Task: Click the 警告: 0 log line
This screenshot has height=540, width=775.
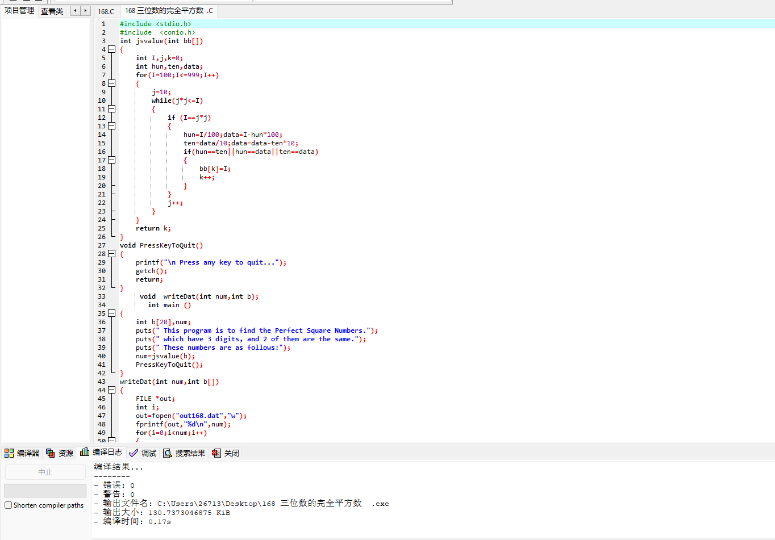Action: point(114,494)
